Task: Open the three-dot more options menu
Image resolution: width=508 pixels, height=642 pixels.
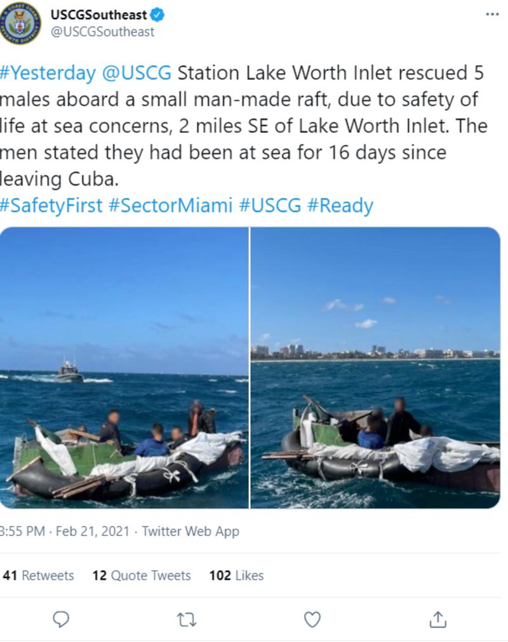Action: click(x=492, y=15)
